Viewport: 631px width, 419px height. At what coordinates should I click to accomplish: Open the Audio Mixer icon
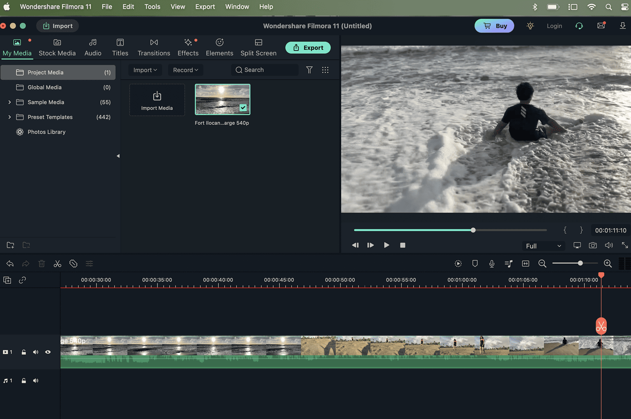pos(508,263)
